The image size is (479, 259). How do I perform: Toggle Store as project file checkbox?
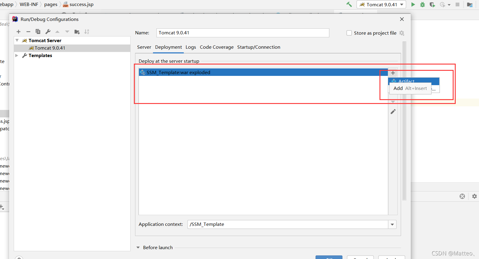[x=349, y=33]
